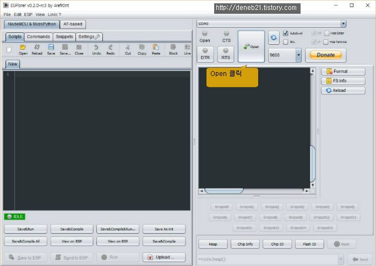The height and width of the screenshot is (266, 376).
Task: Redo the edit using the Redo icon
Action: pos(111,50)
